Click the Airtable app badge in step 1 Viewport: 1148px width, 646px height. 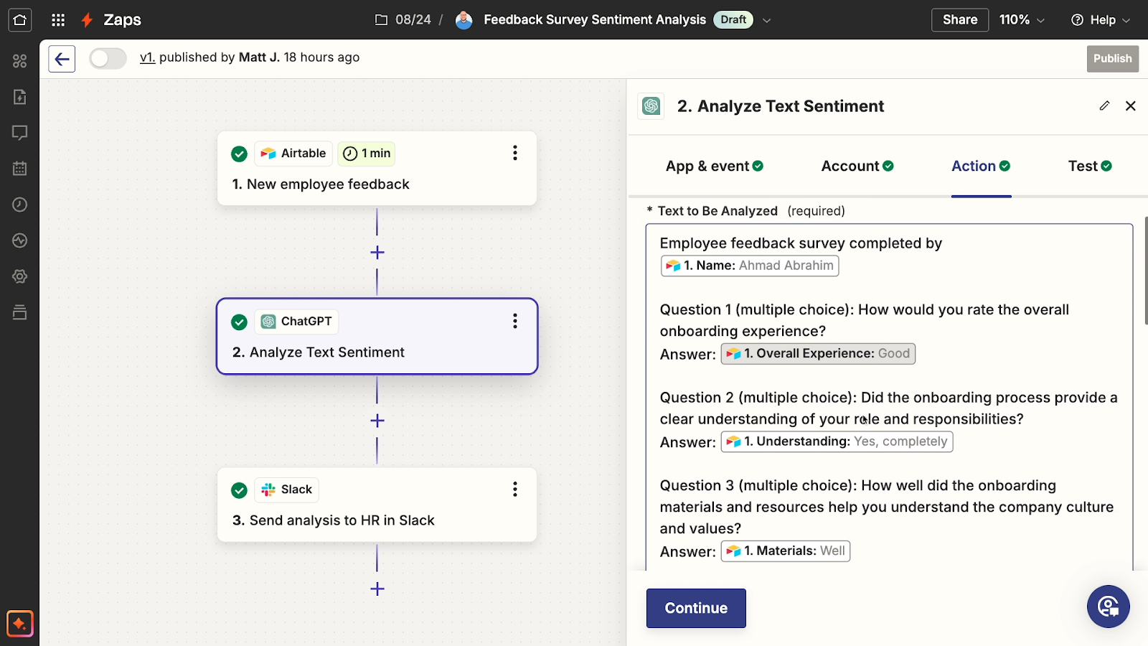[293, 154]
